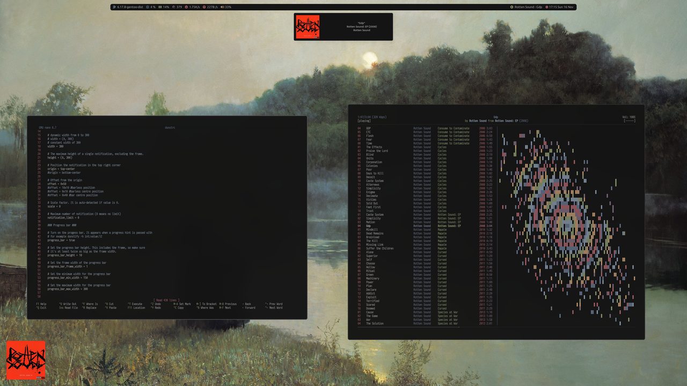Click the [playing] status in music player
The image size is (687, 386).
(x=365, y=121)
